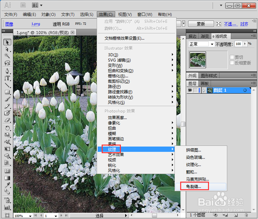Select the Gradient tool
258x219 pixels.
[7, 178]
